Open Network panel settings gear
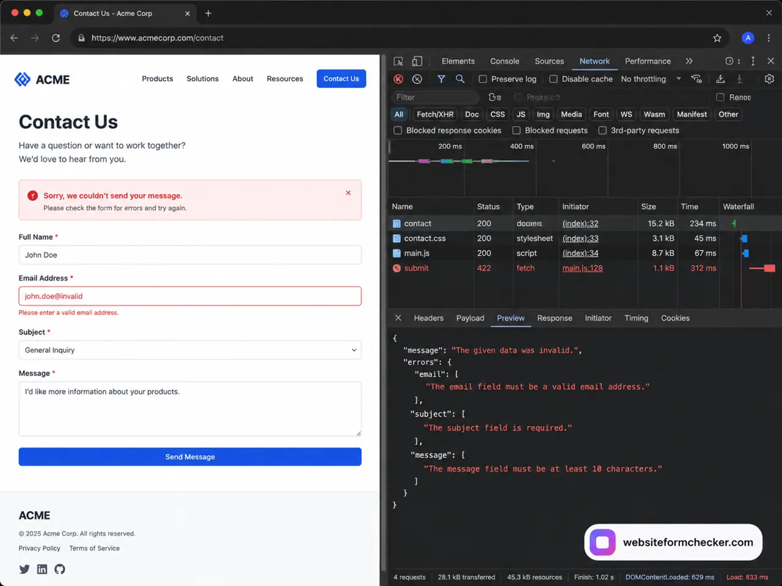 [x=769, y=79]
